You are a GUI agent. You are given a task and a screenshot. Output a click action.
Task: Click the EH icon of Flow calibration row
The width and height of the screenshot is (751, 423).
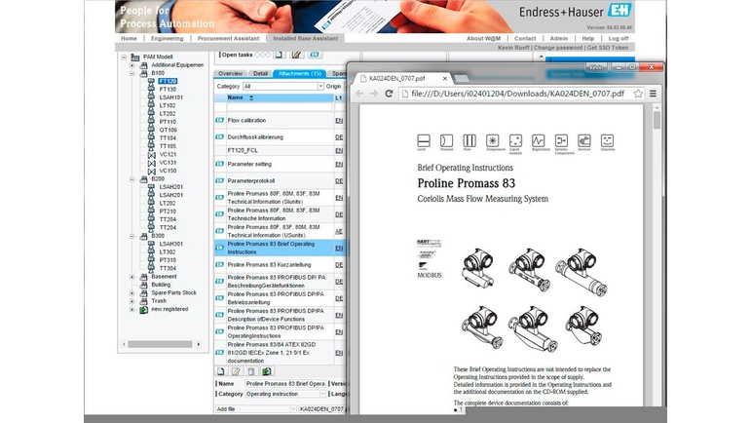coord(220,120)
